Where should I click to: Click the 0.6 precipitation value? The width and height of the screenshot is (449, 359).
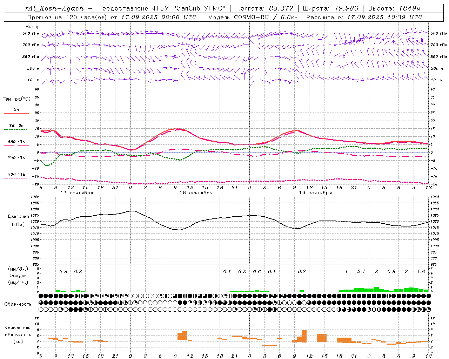point(257,272)
